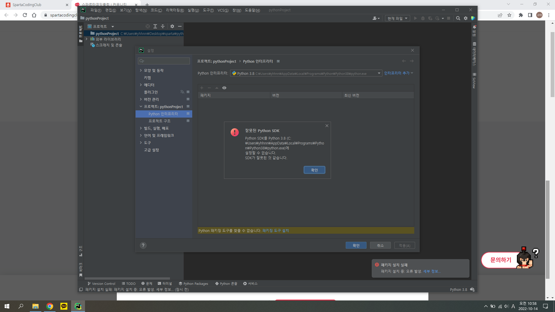Open the settings help question-mark button
This screenshot has height=312, width=555.
pos(143,246)
